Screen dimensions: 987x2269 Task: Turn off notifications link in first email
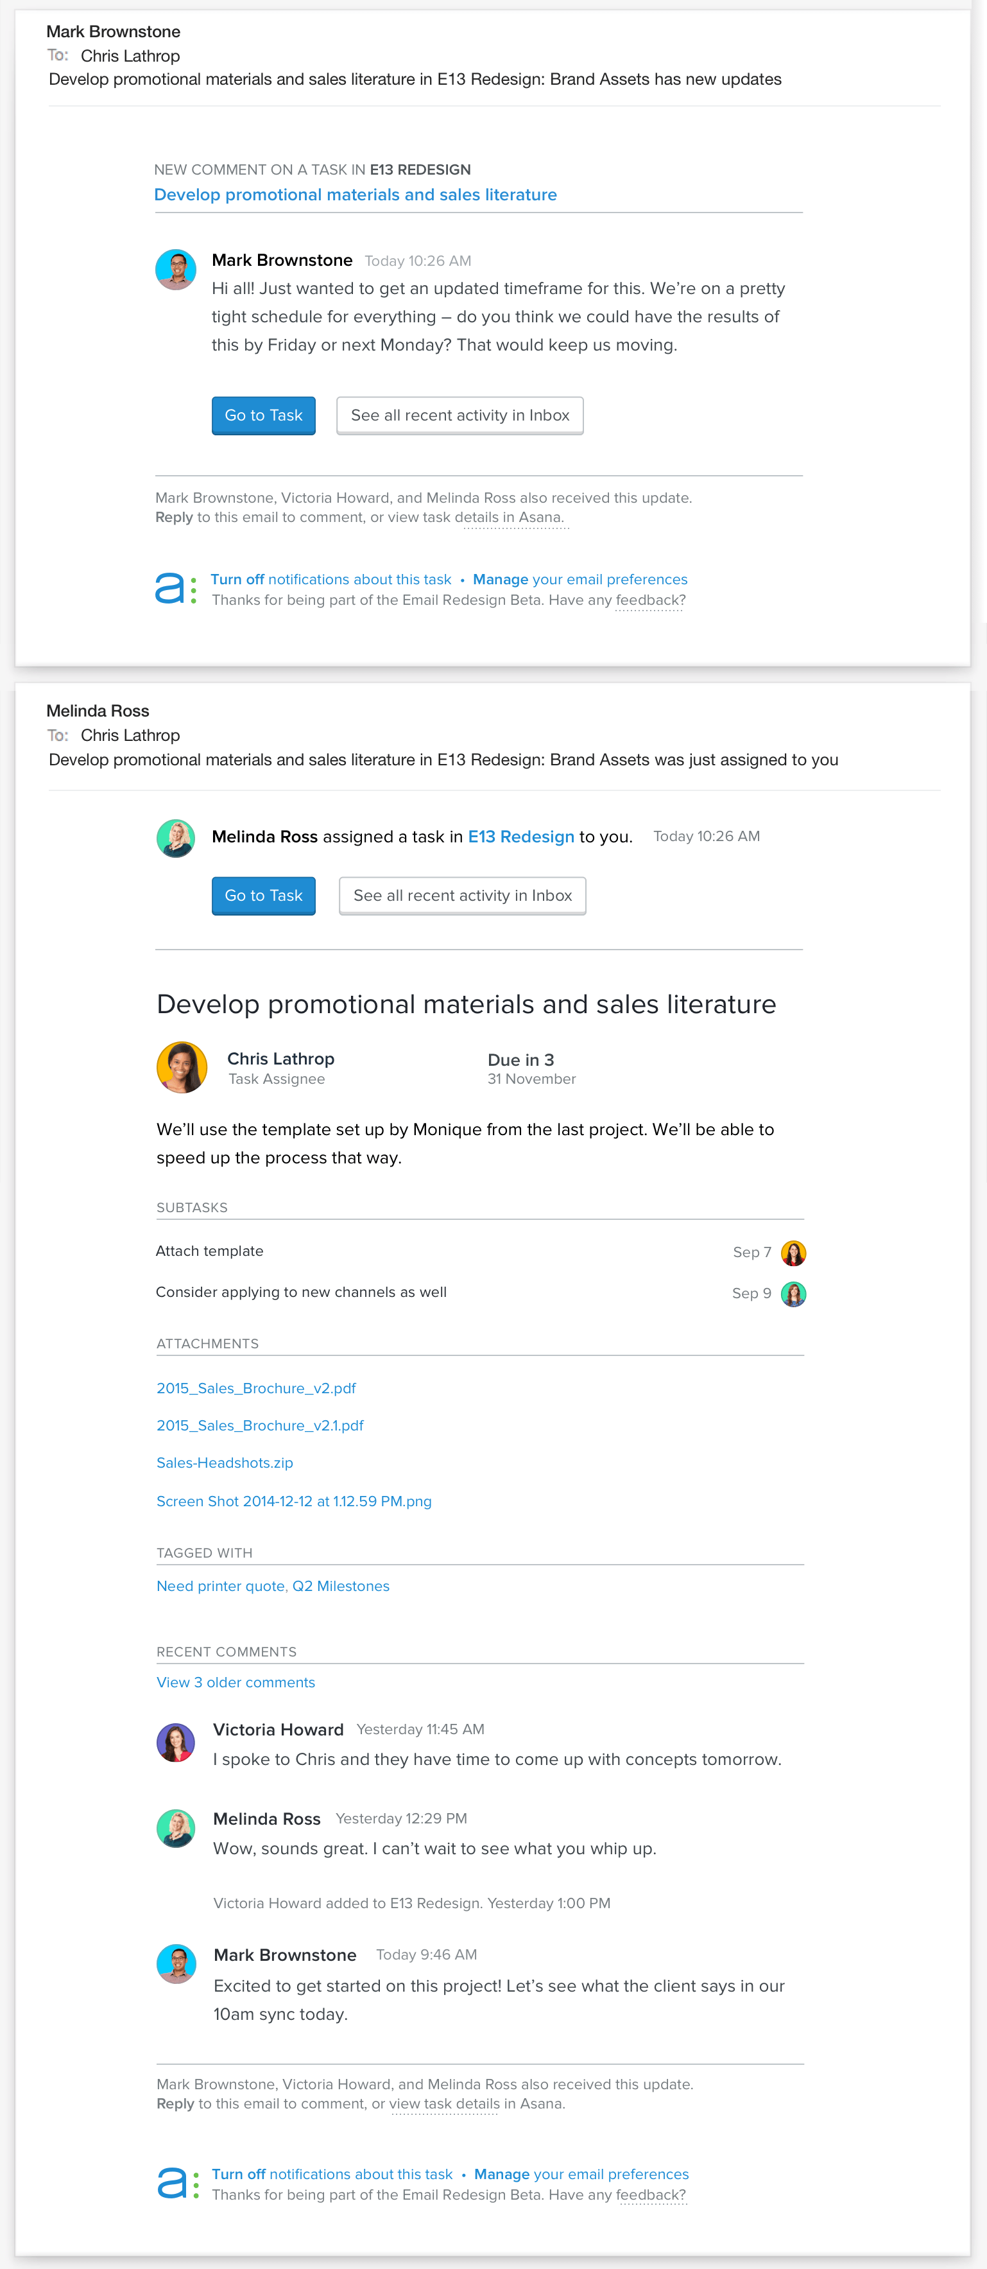pyautogui.click(x=330, y=580)
